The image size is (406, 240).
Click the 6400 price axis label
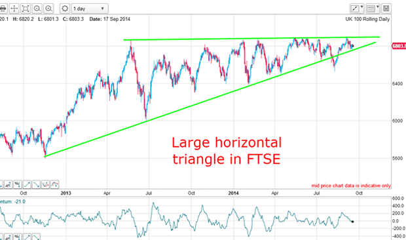point(397,84)
